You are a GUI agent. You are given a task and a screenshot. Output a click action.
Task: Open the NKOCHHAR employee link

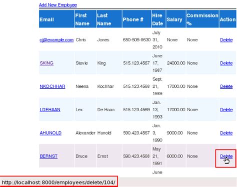click(52, 86)
